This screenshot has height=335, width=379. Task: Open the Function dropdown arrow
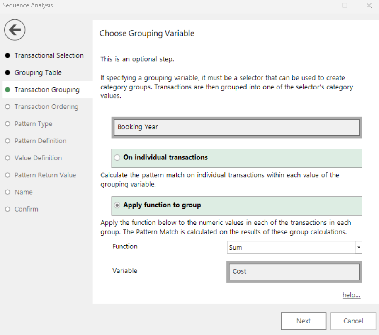click(x=358, y=247)
